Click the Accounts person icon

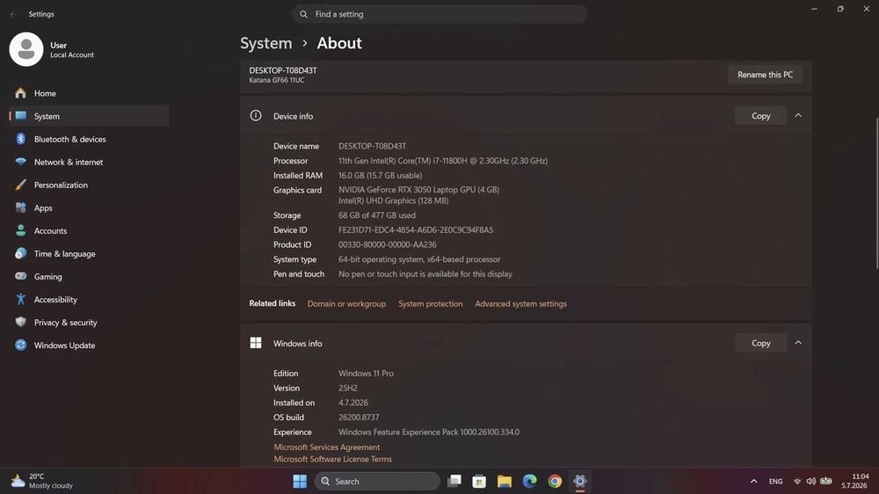(x=21, y=230)
